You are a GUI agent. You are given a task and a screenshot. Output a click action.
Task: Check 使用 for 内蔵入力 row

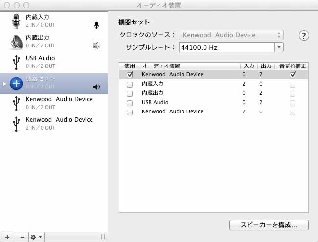(x=130, y=84)
